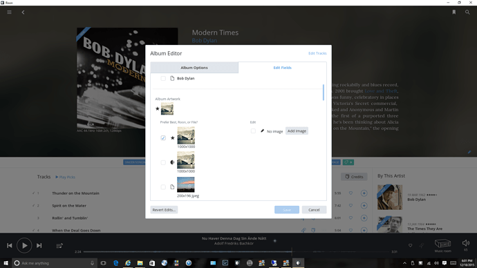The image size is (477, 268).
Task: Open the volume speaker control
Action: point(466,243)
